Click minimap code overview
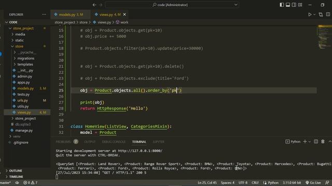 pyautogui.click(x=324, y=37)
